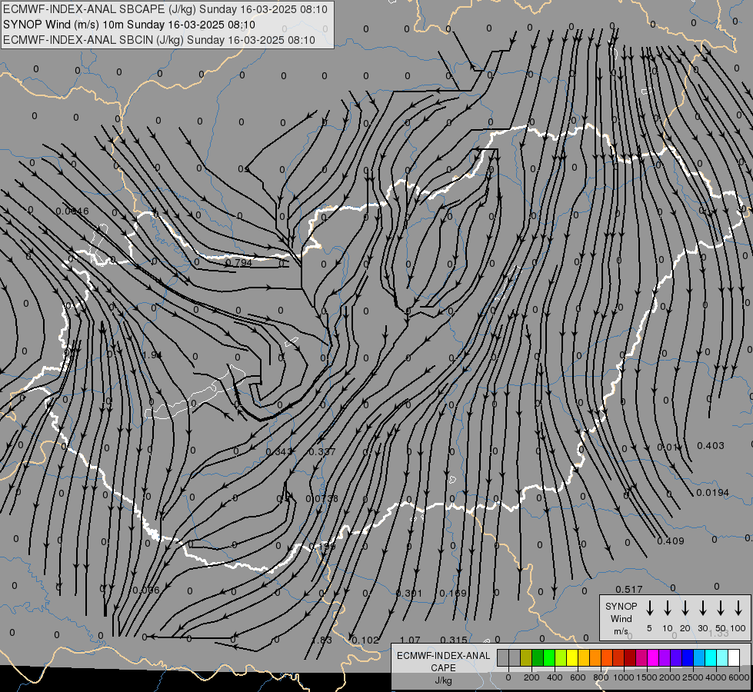Image resolution: width=753 pixels, height=692 pixels.
Task: Click the faded 1.33 value in wind legend
Action: tap(718, 634)
